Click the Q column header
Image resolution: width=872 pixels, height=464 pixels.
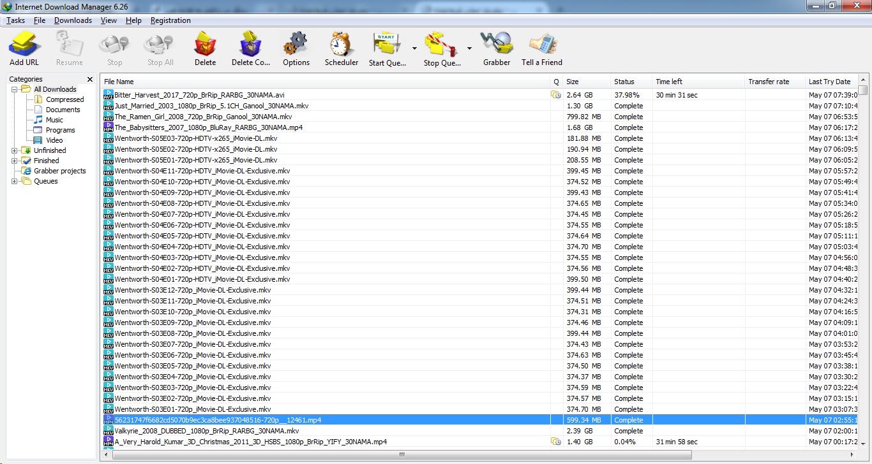[x=556, y=82]
